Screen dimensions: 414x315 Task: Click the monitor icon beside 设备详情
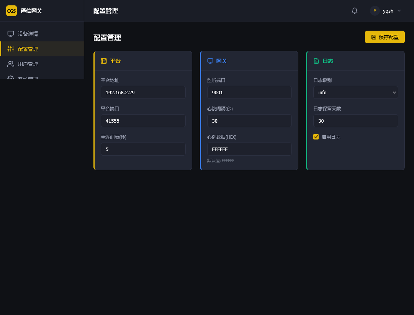[11, 34]
